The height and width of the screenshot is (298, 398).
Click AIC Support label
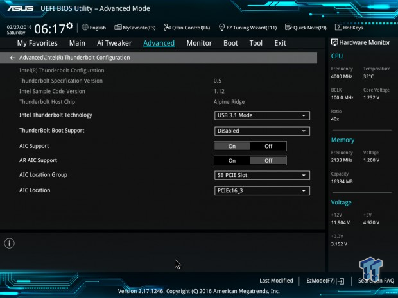[x=34, y=146]
